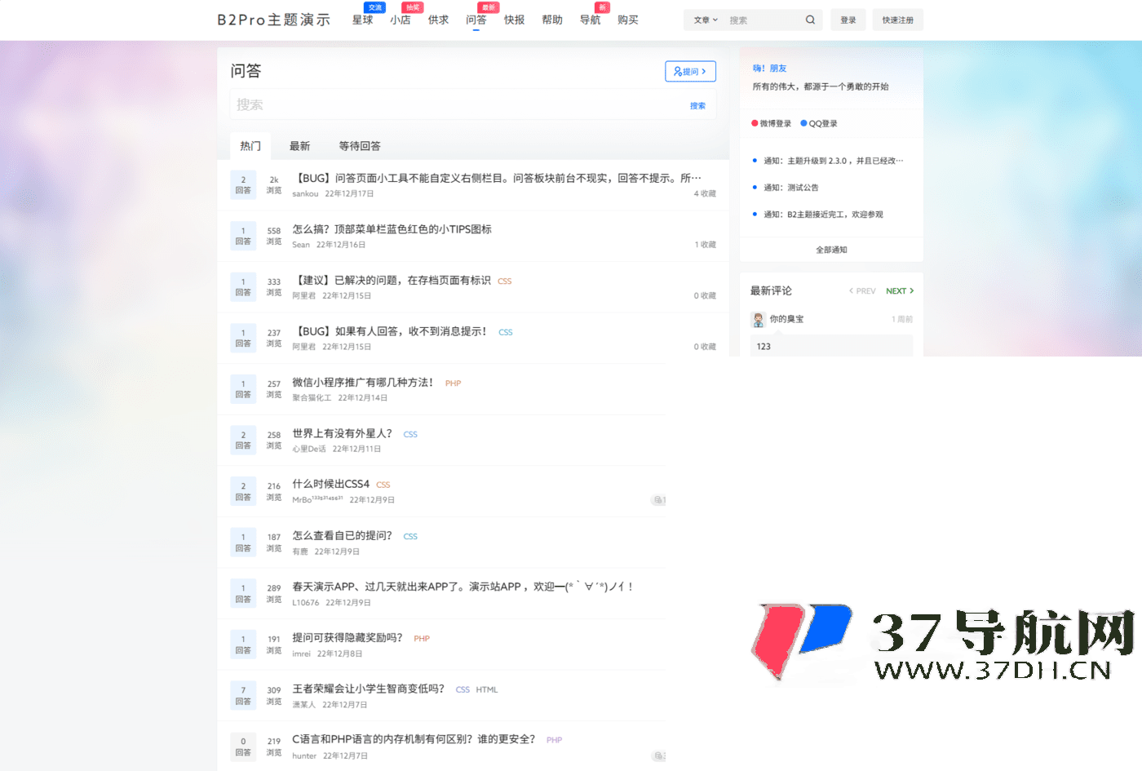Open the 文章 search type dropdown
This screenshot has height=771, width=1142.
[705, 19]
